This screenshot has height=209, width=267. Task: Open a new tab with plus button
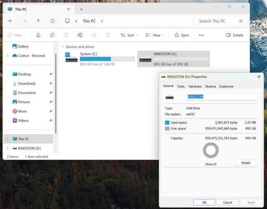pos(81,9)
